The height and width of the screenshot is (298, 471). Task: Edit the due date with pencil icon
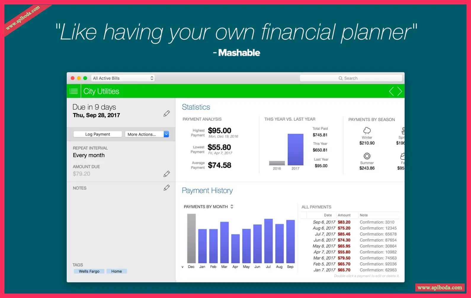167,114
